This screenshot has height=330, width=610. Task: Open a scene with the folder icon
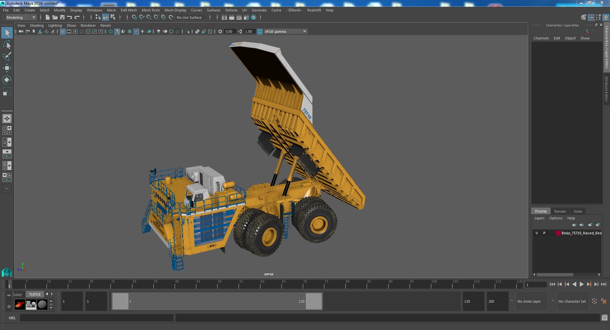(x=55, y=17)
